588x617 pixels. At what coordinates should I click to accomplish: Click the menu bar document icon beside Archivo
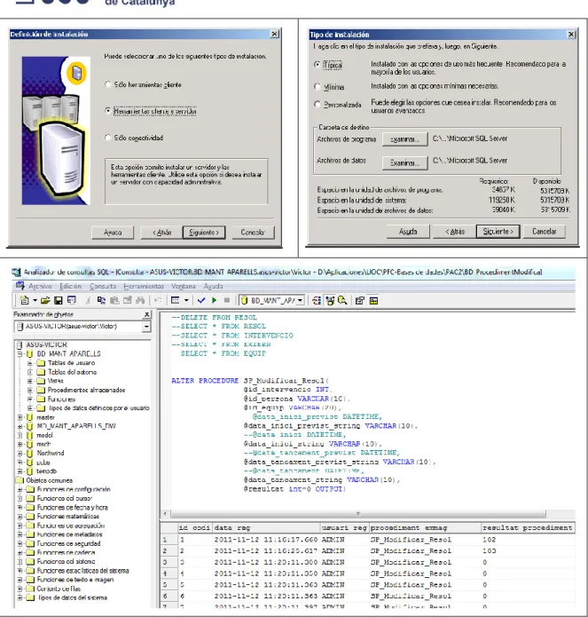20,286
